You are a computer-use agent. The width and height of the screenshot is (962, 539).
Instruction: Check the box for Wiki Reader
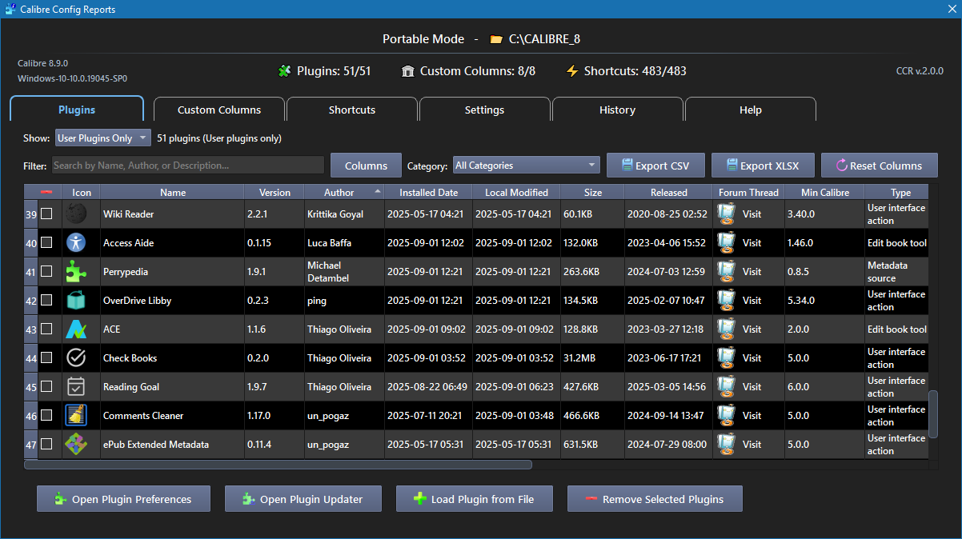click(46, 214)
